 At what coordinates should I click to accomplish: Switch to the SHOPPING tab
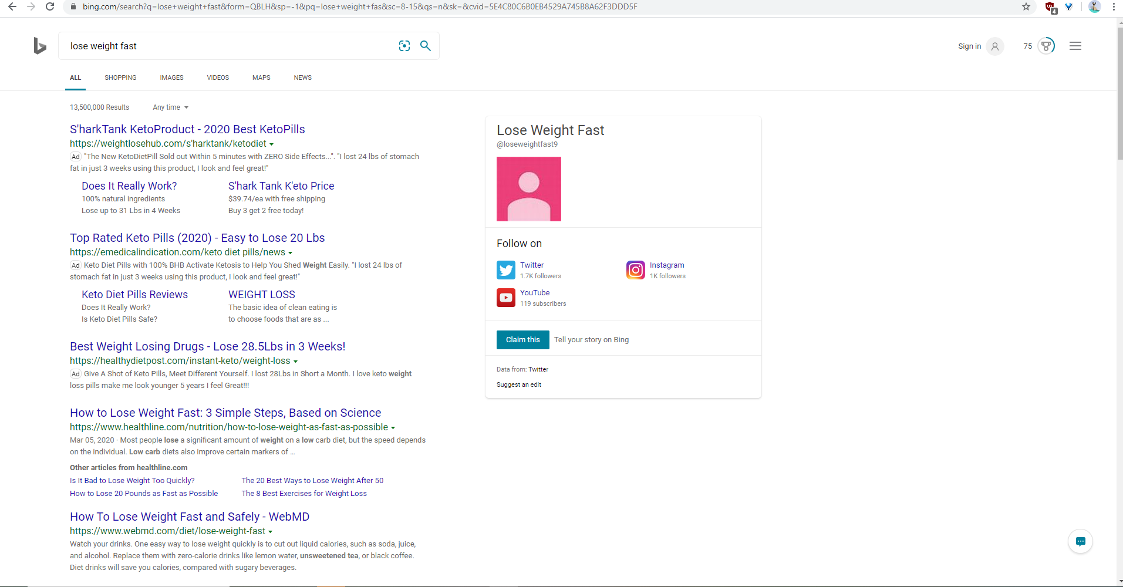(x=120, y=77)
